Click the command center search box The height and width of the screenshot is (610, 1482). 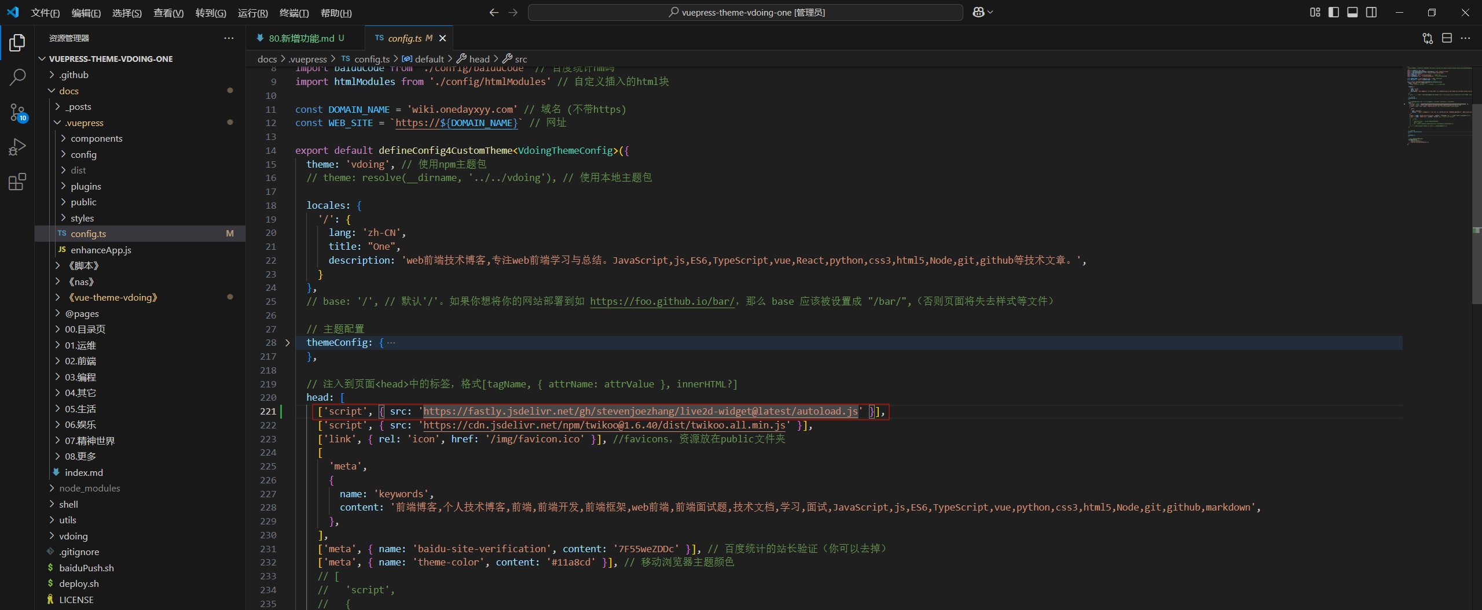(745, 12)
